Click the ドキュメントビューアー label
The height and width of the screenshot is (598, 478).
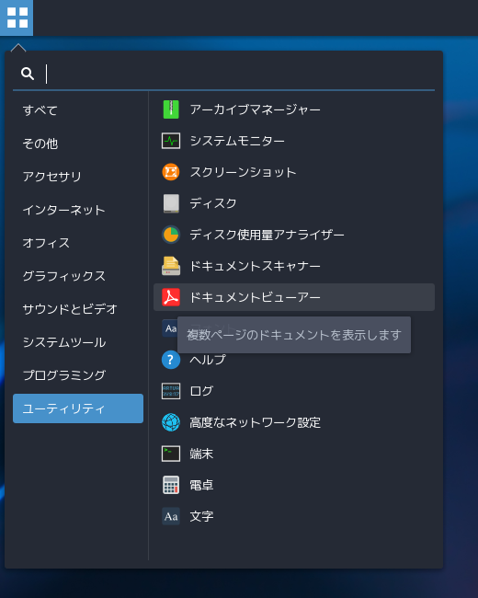(255, 297)
